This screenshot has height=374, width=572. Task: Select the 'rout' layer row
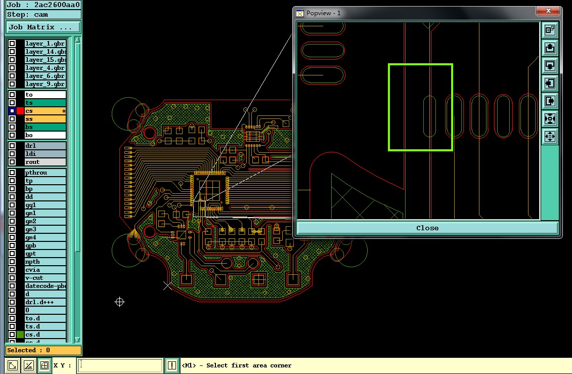click(x=45, y=161)
